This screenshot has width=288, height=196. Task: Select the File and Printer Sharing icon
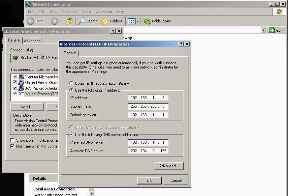tap(21, 82)
